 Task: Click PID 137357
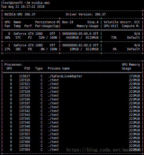tap(24, 134)
